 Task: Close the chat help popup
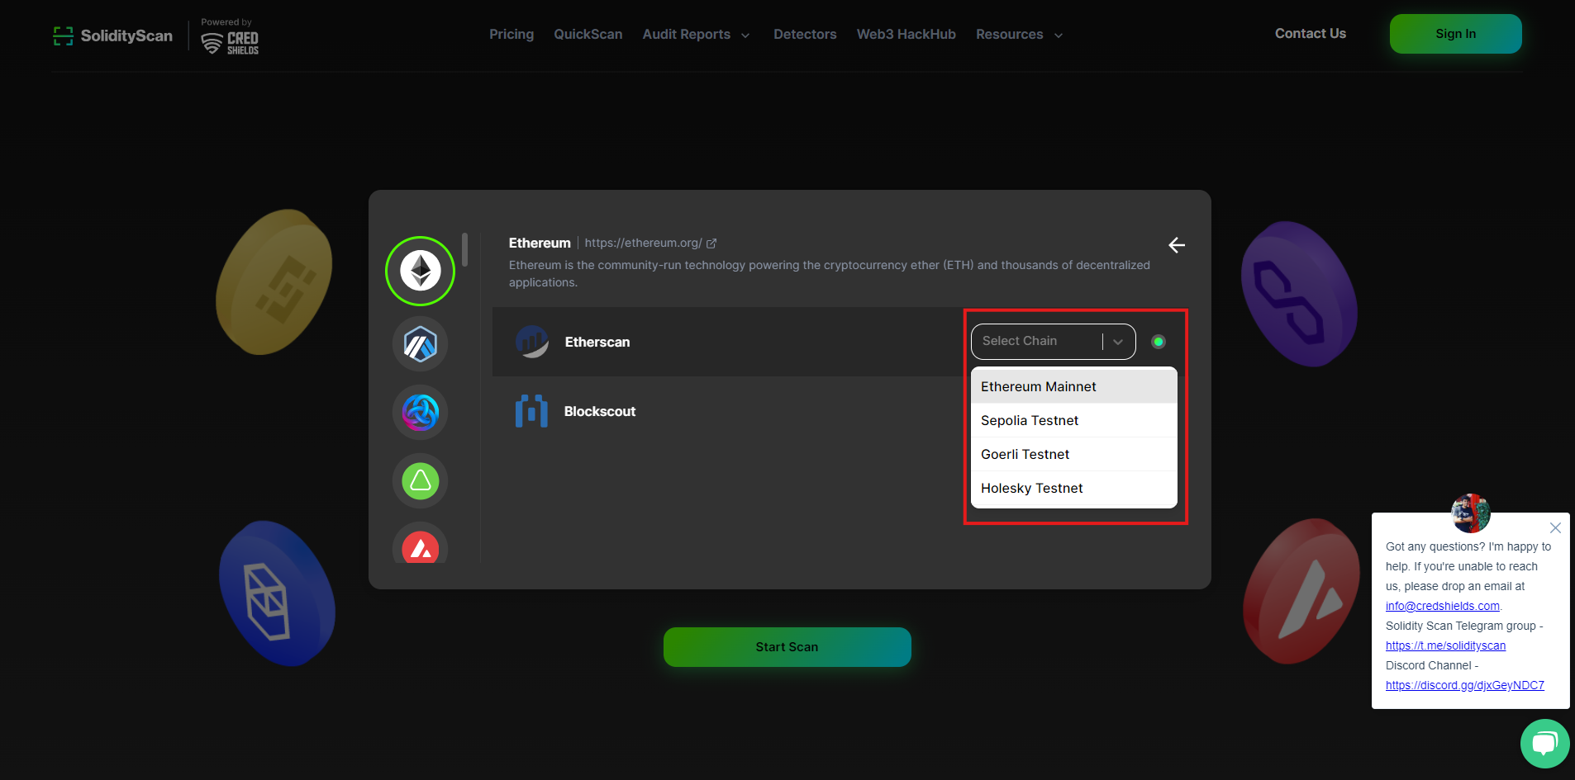(1555, 527)
